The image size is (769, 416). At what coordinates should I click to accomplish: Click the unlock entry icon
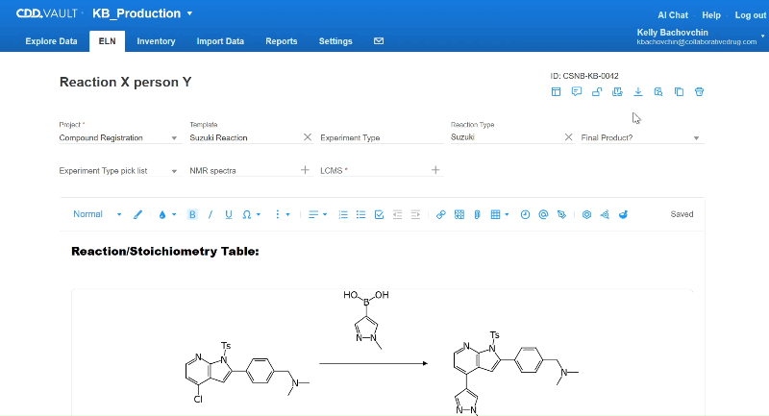click(597, 91)
